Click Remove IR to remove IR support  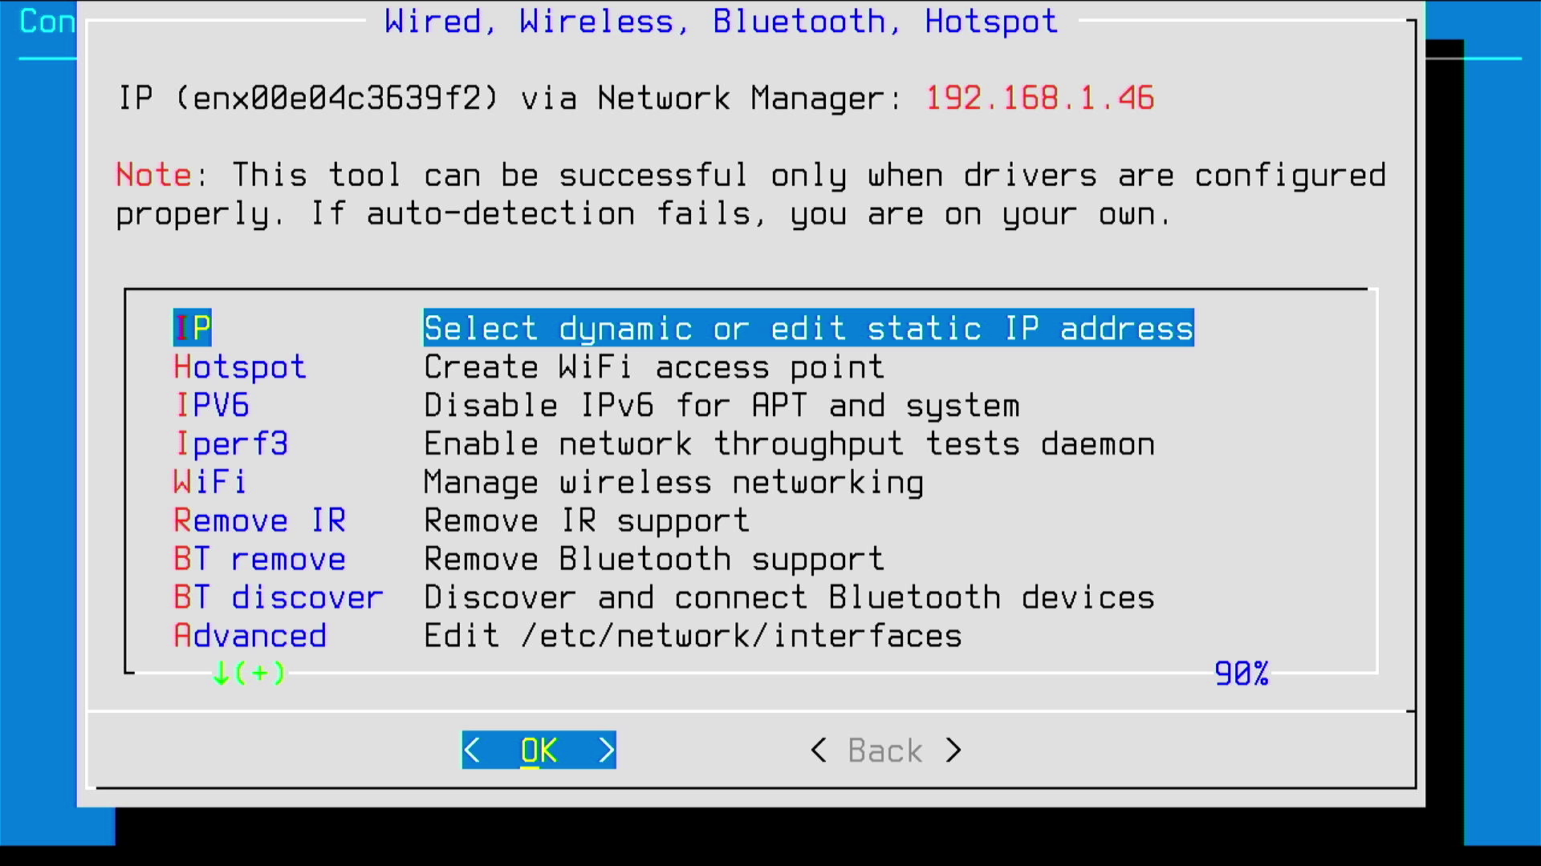click(258, 520)
